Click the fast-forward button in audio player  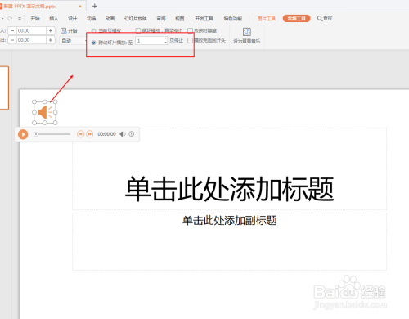tap(90, 134)
